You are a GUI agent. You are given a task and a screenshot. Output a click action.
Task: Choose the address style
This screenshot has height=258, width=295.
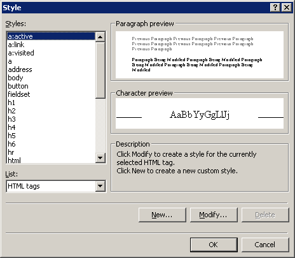pyautogui.click(x=51, y=69)
